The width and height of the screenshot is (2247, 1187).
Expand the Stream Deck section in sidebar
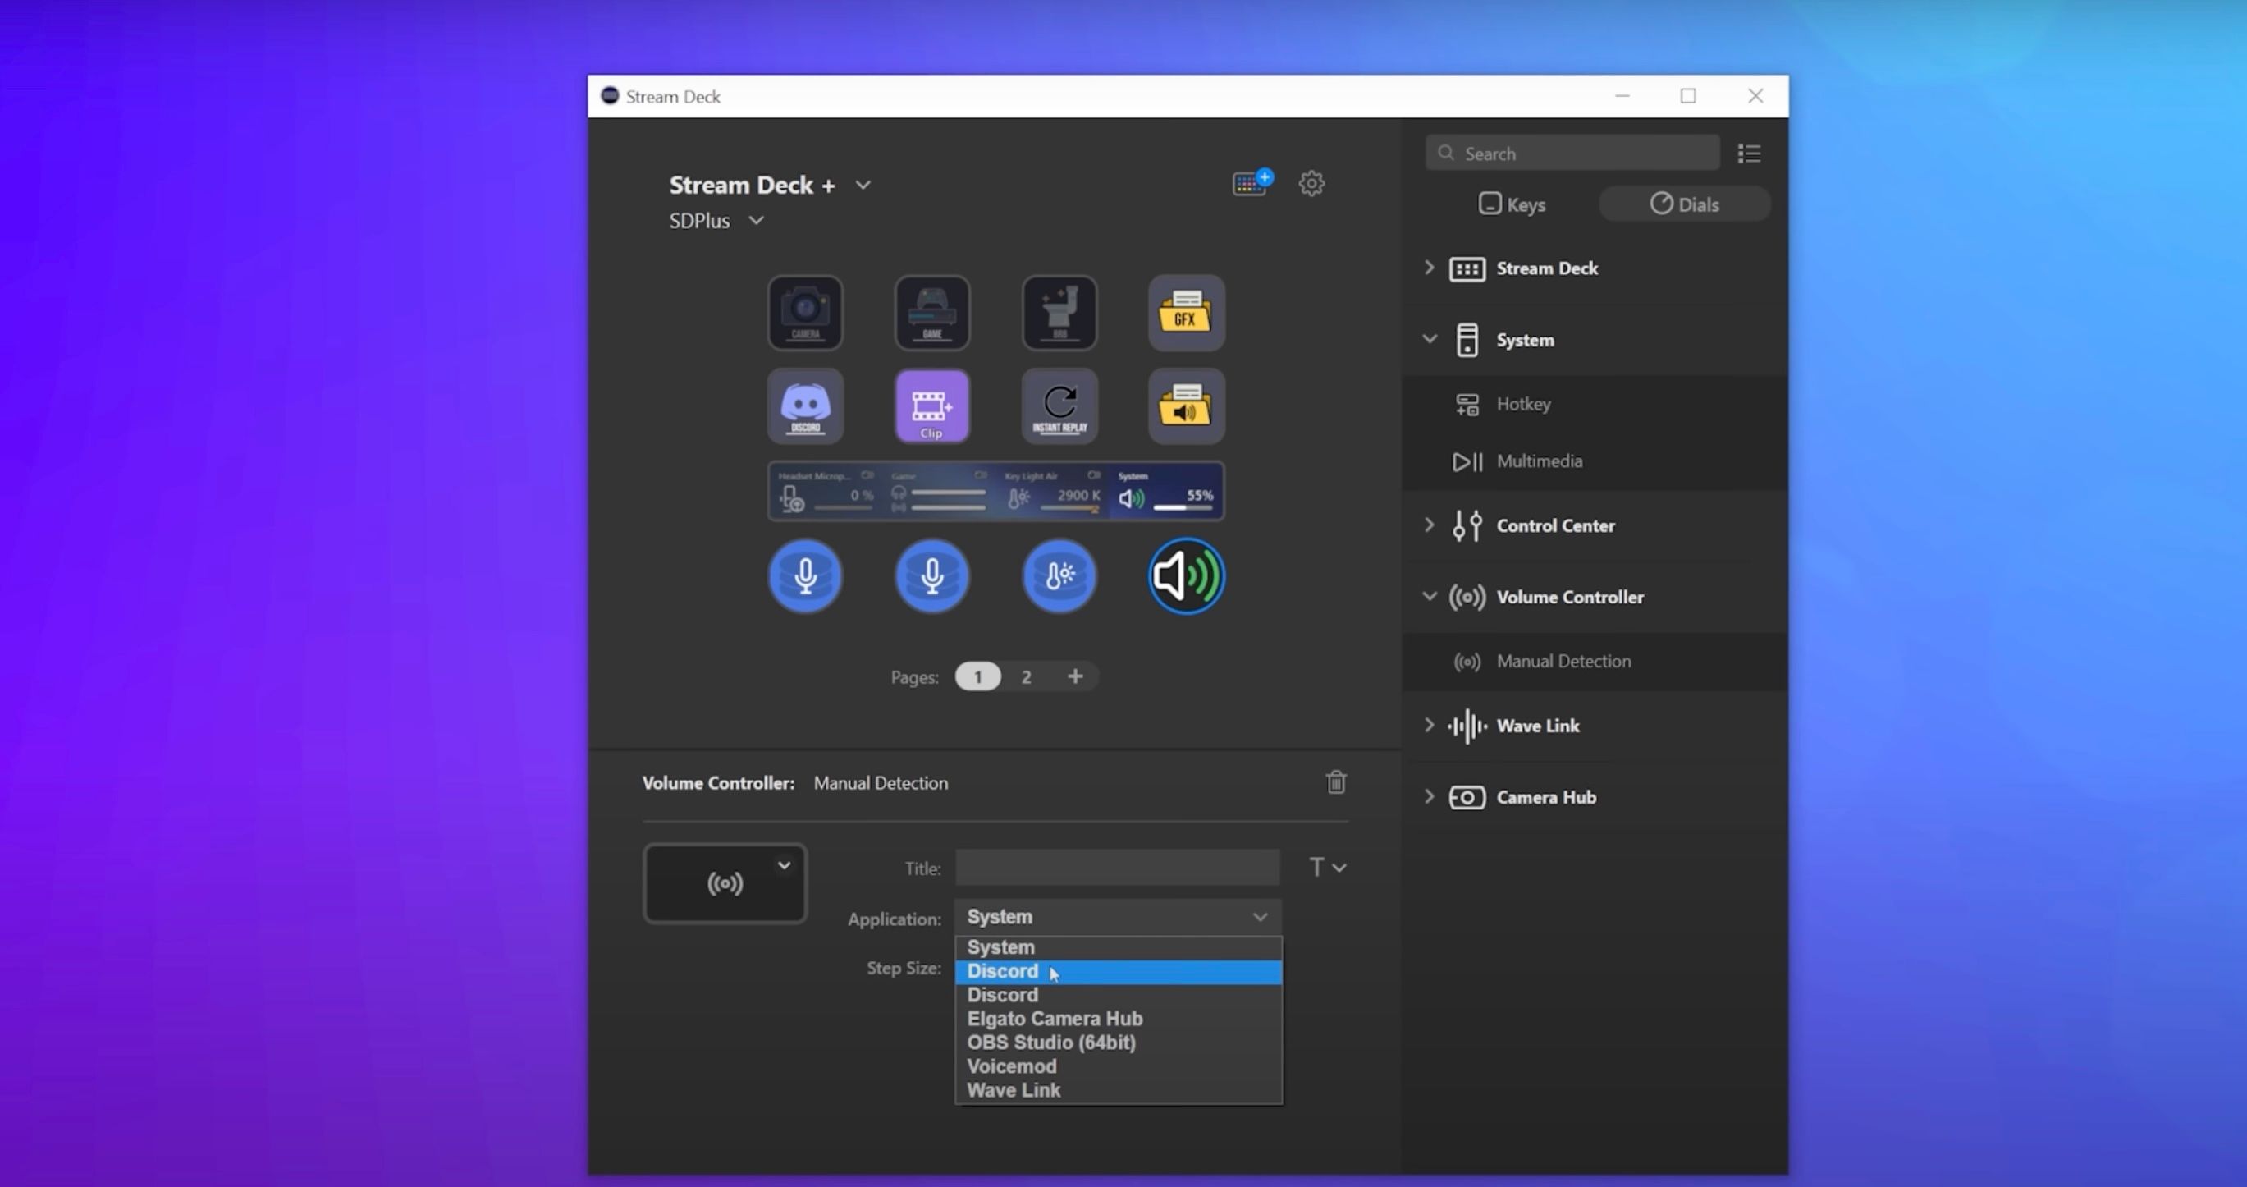[x=1430, y=268]
